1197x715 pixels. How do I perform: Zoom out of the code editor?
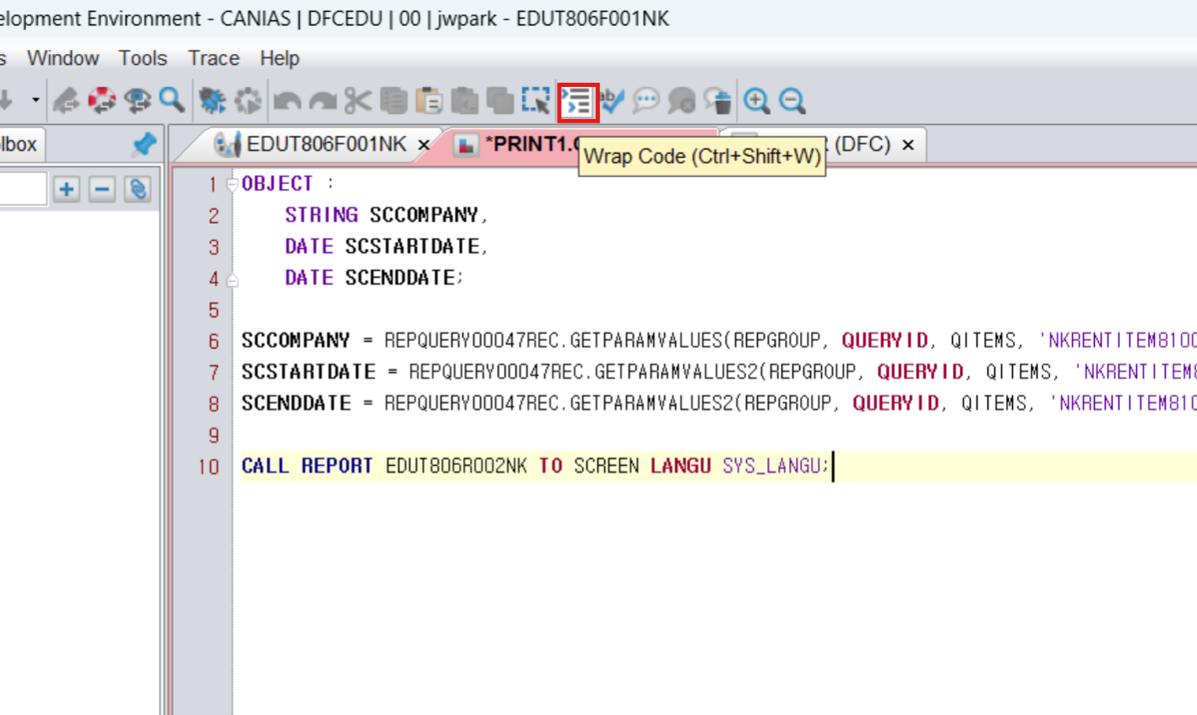pos(792,101)
